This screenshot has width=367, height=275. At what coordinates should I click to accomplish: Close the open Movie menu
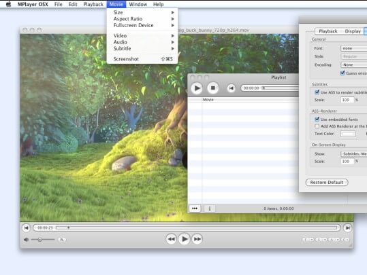(x=116, y=4)
